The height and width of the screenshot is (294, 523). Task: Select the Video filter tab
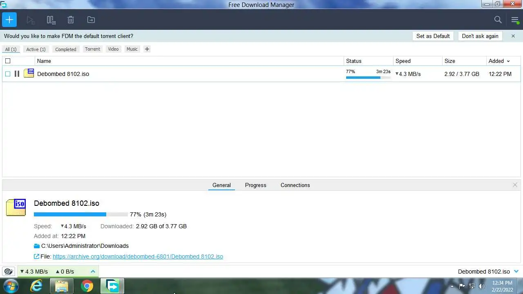click(x=113, y=49)
